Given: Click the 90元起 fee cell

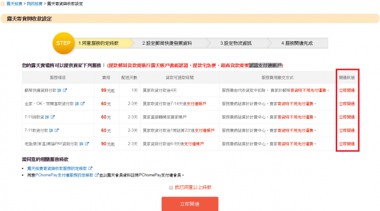Looking at the screenshot, I should [x=108, y=144].
